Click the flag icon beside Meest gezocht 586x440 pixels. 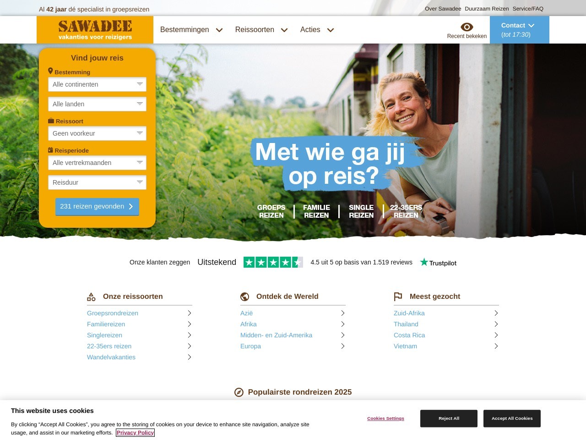click(x=398, y=297)
